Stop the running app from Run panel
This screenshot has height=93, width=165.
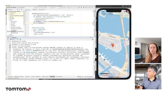(x=8, y=40)
